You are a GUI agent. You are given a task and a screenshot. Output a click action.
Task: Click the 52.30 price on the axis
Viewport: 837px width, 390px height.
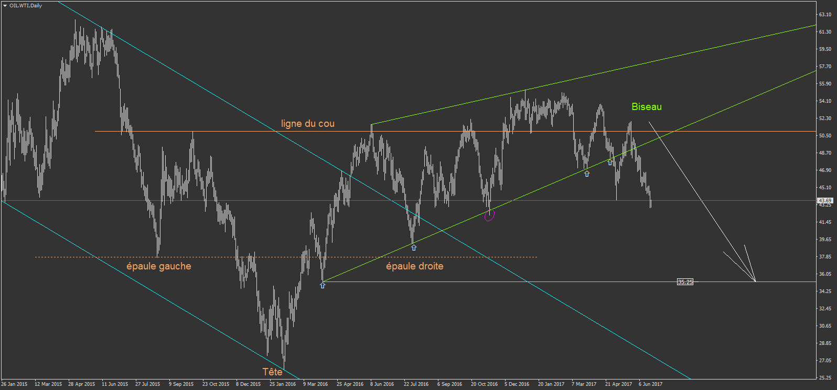coord(825,118)
